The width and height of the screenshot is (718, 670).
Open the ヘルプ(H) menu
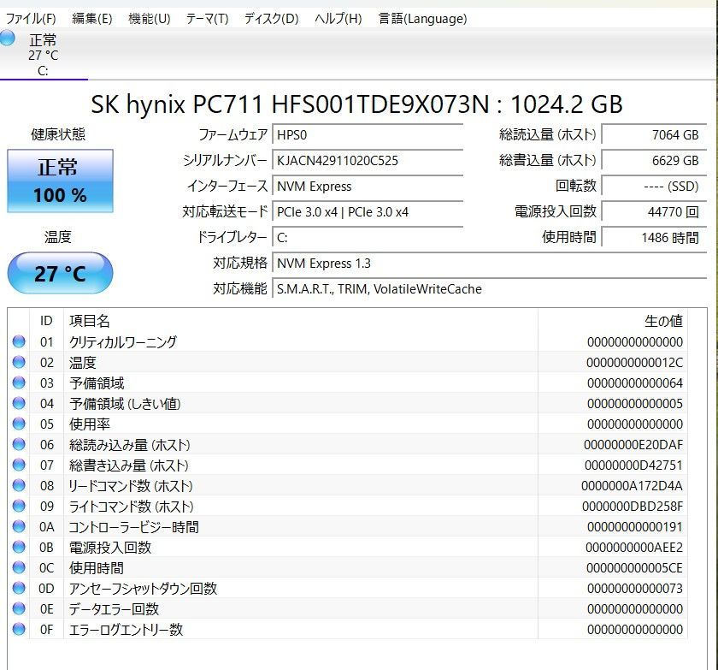pyautogui.click(x=338, y=19)
